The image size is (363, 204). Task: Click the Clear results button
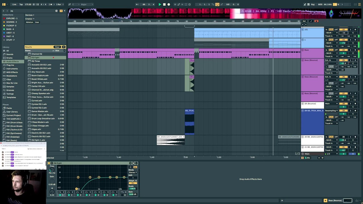(x=57, y=47)
